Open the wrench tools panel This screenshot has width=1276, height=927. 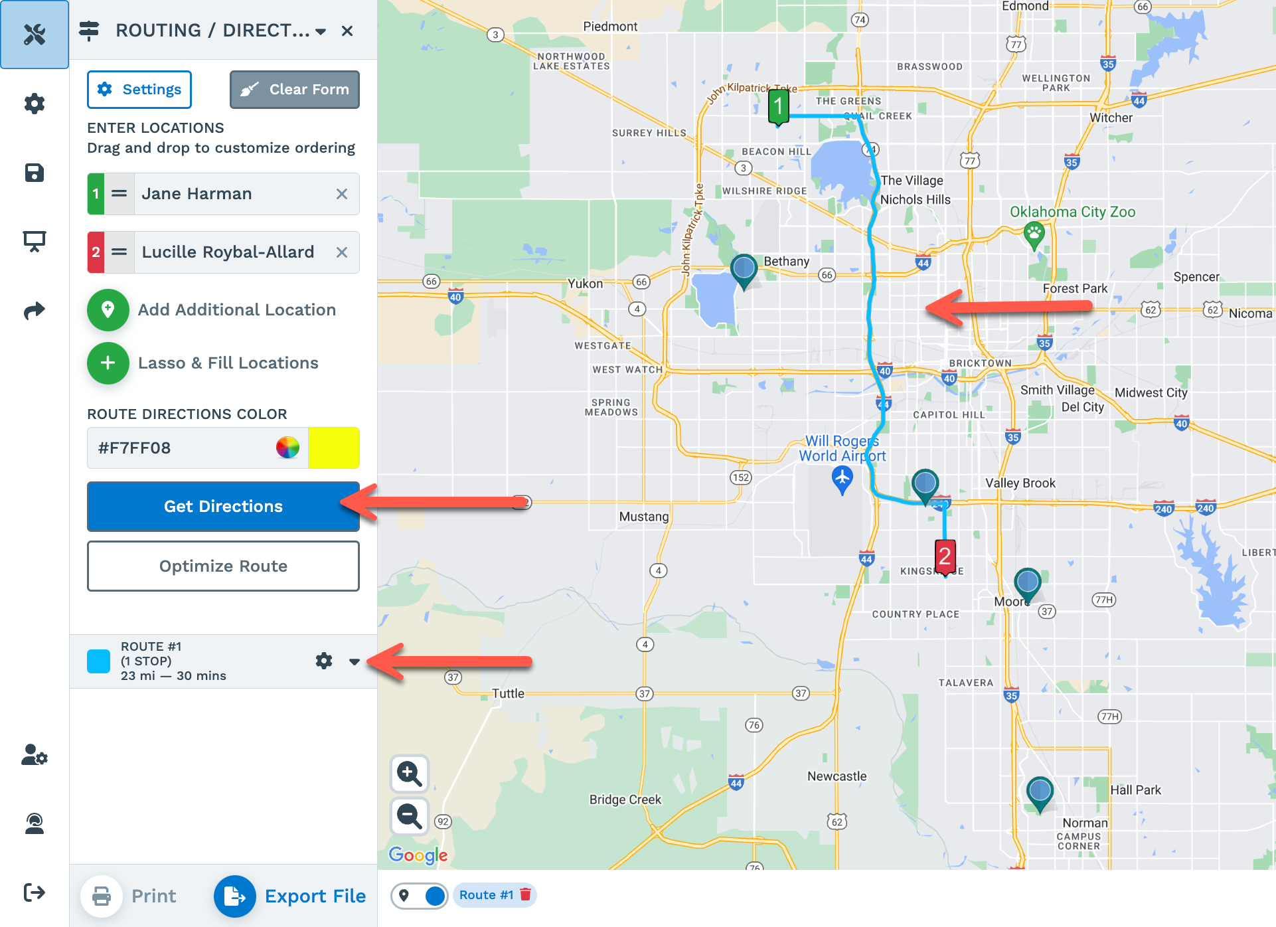pyautogui.click(x=35, y=35)
